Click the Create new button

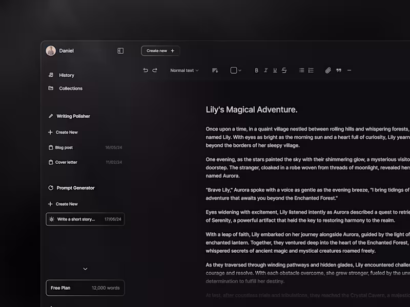click(160, 51)
